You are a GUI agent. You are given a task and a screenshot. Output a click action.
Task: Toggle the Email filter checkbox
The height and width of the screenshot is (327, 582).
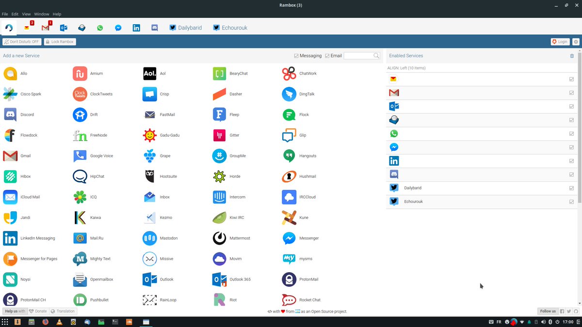327,56
